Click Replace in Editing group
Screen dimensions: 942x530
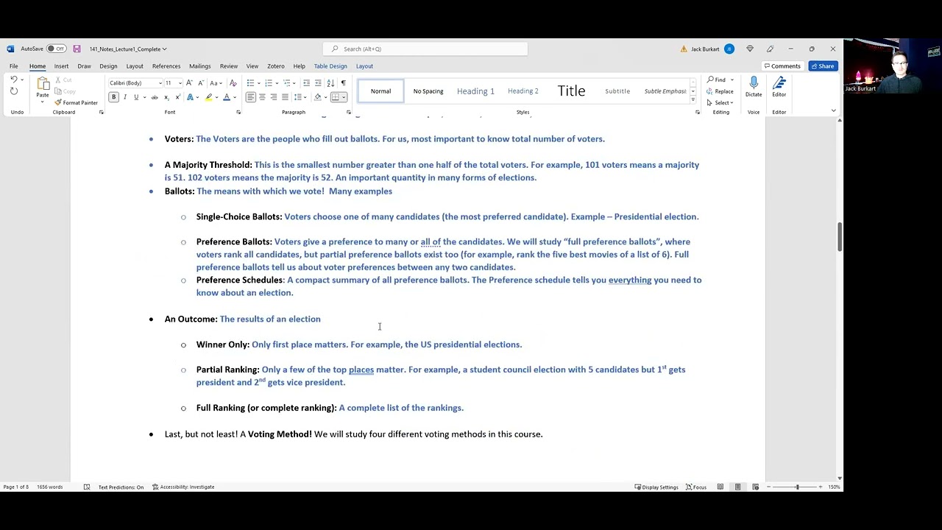click(720, 91)
